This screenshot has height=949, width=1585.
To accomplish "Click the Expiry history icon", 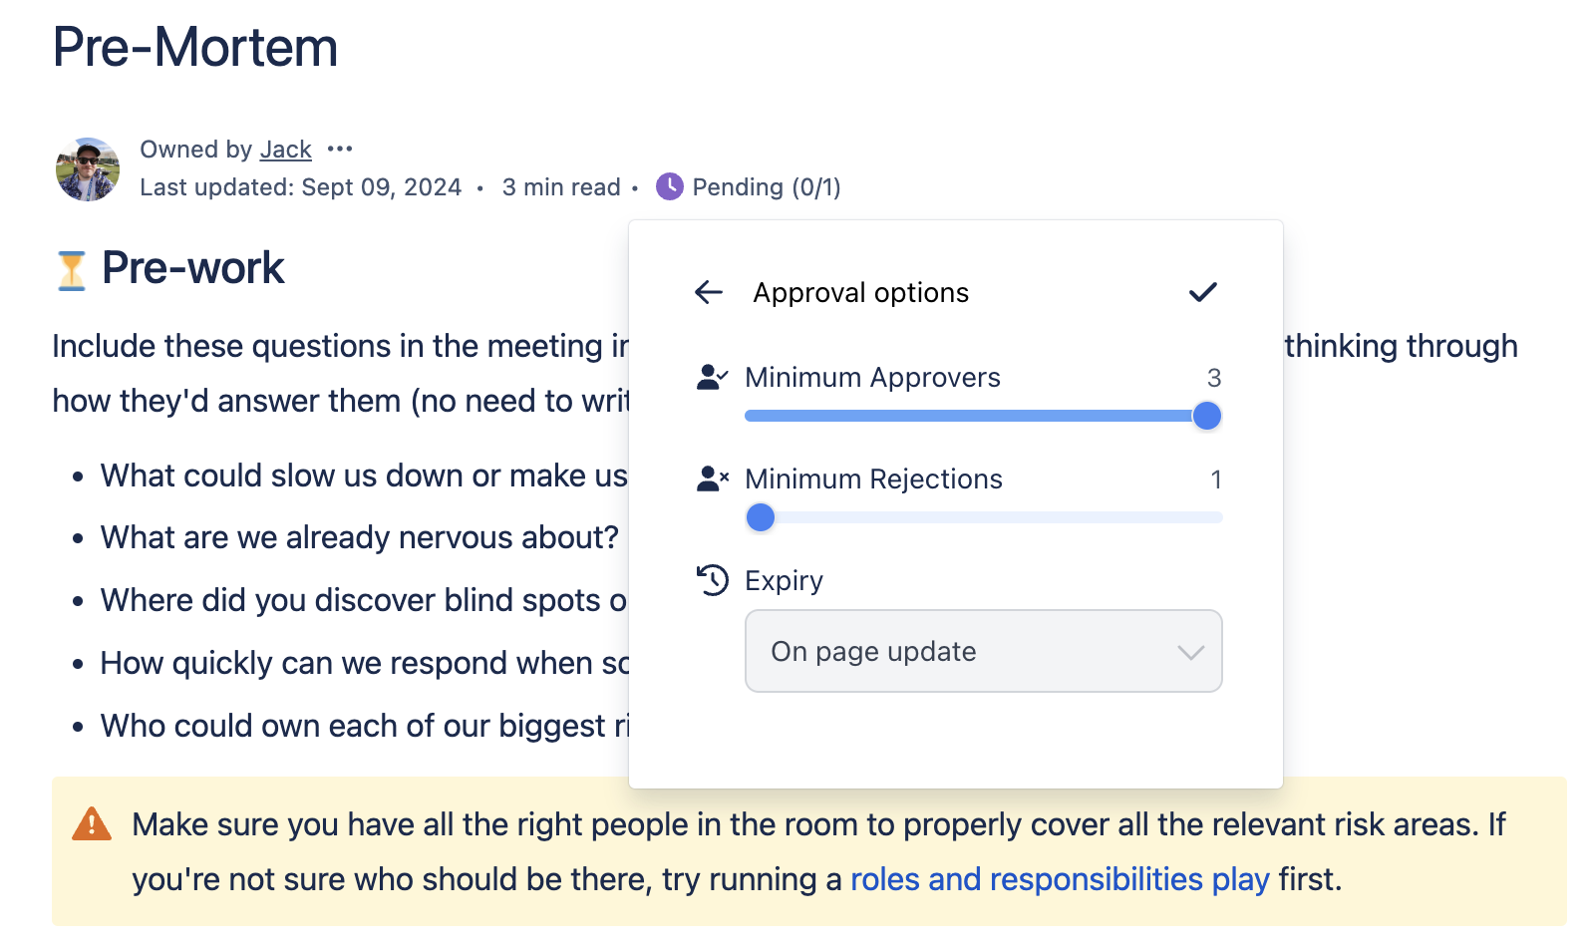I will click(x=712, y=580).
